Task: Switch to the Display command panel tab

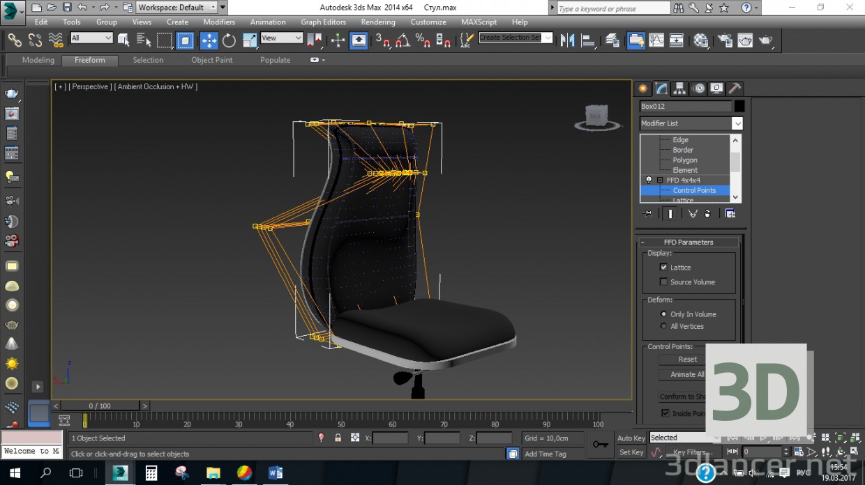Action: click(x=716, y=88)
